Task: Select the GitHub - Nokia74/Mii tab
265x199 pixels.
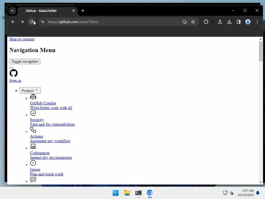Action: 48,11
